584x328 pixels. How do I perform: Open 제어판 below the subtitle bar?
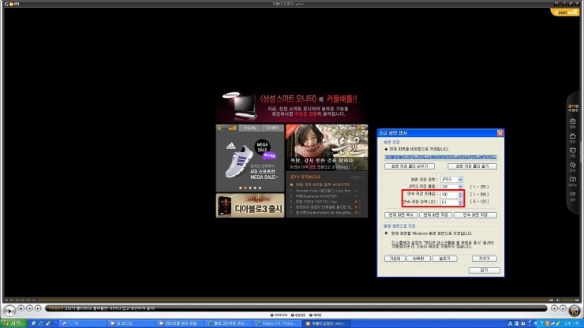pyautogui.click(x=316, y=315)
